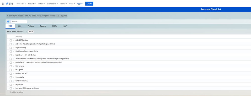Click the Web Checklist title

point(18,32)
